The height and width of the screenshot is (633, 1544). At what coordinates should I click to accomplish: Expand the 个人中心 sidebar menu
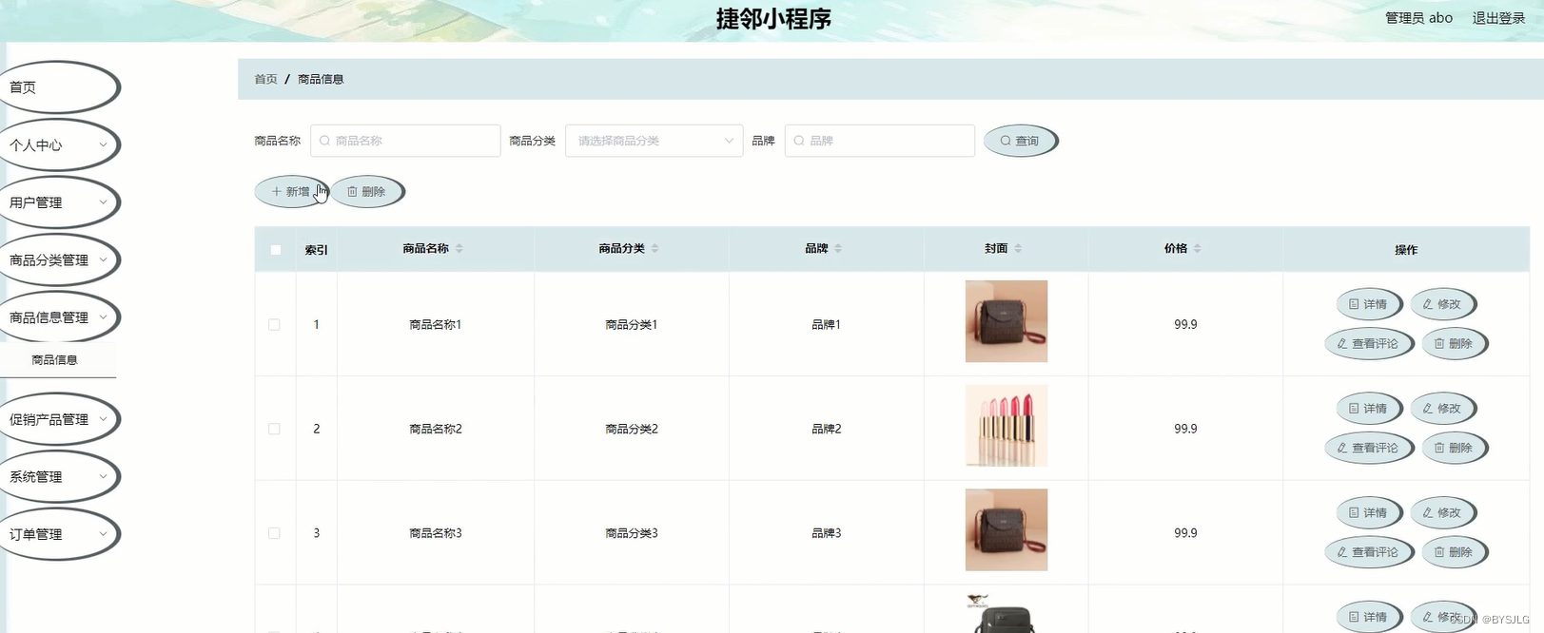pyautogui.click(x=59, y=145)
